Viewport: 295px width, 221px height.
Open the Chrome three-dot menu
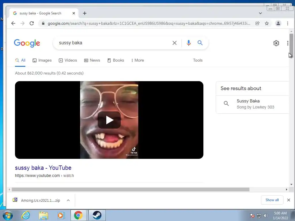point(288,23)
